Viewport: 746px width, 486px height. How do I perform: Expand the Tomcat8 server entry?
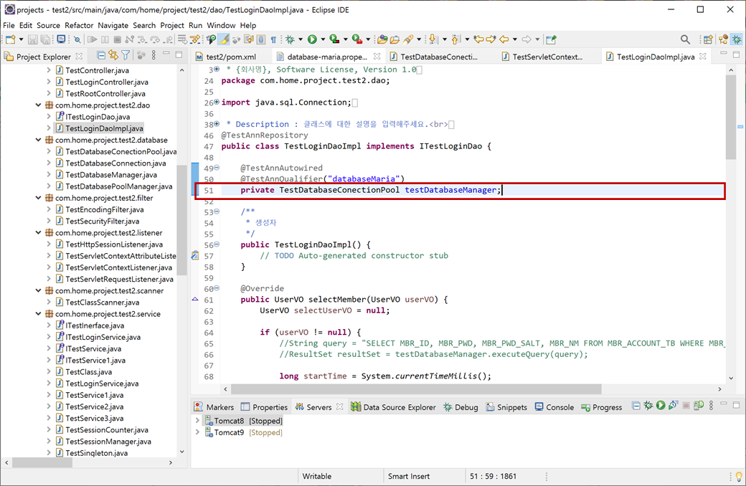click(x=199, y=421)
